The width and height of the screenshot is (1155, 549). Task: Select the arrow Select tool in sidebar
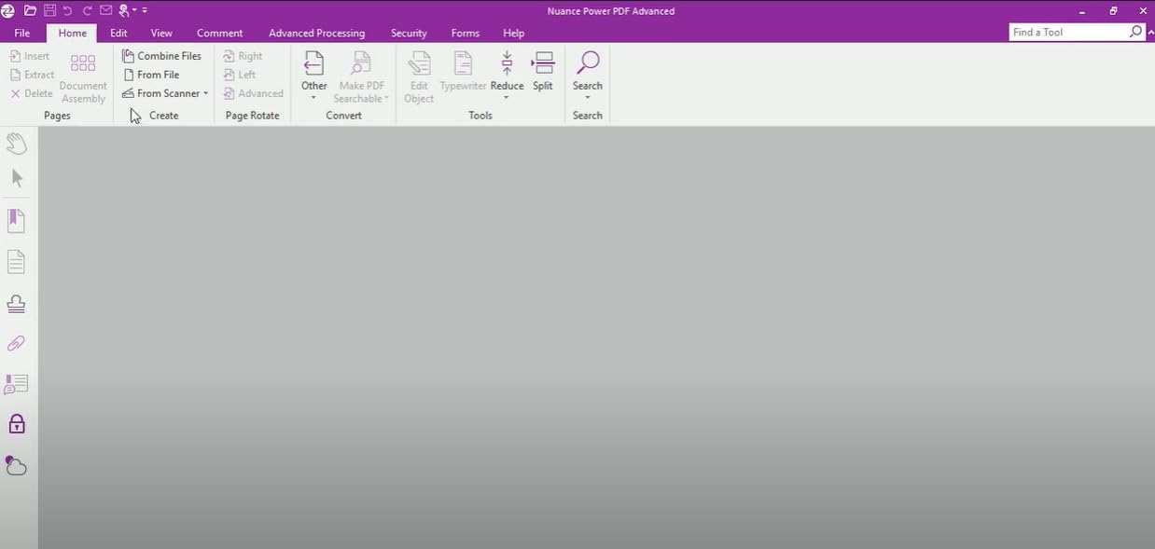17,178
